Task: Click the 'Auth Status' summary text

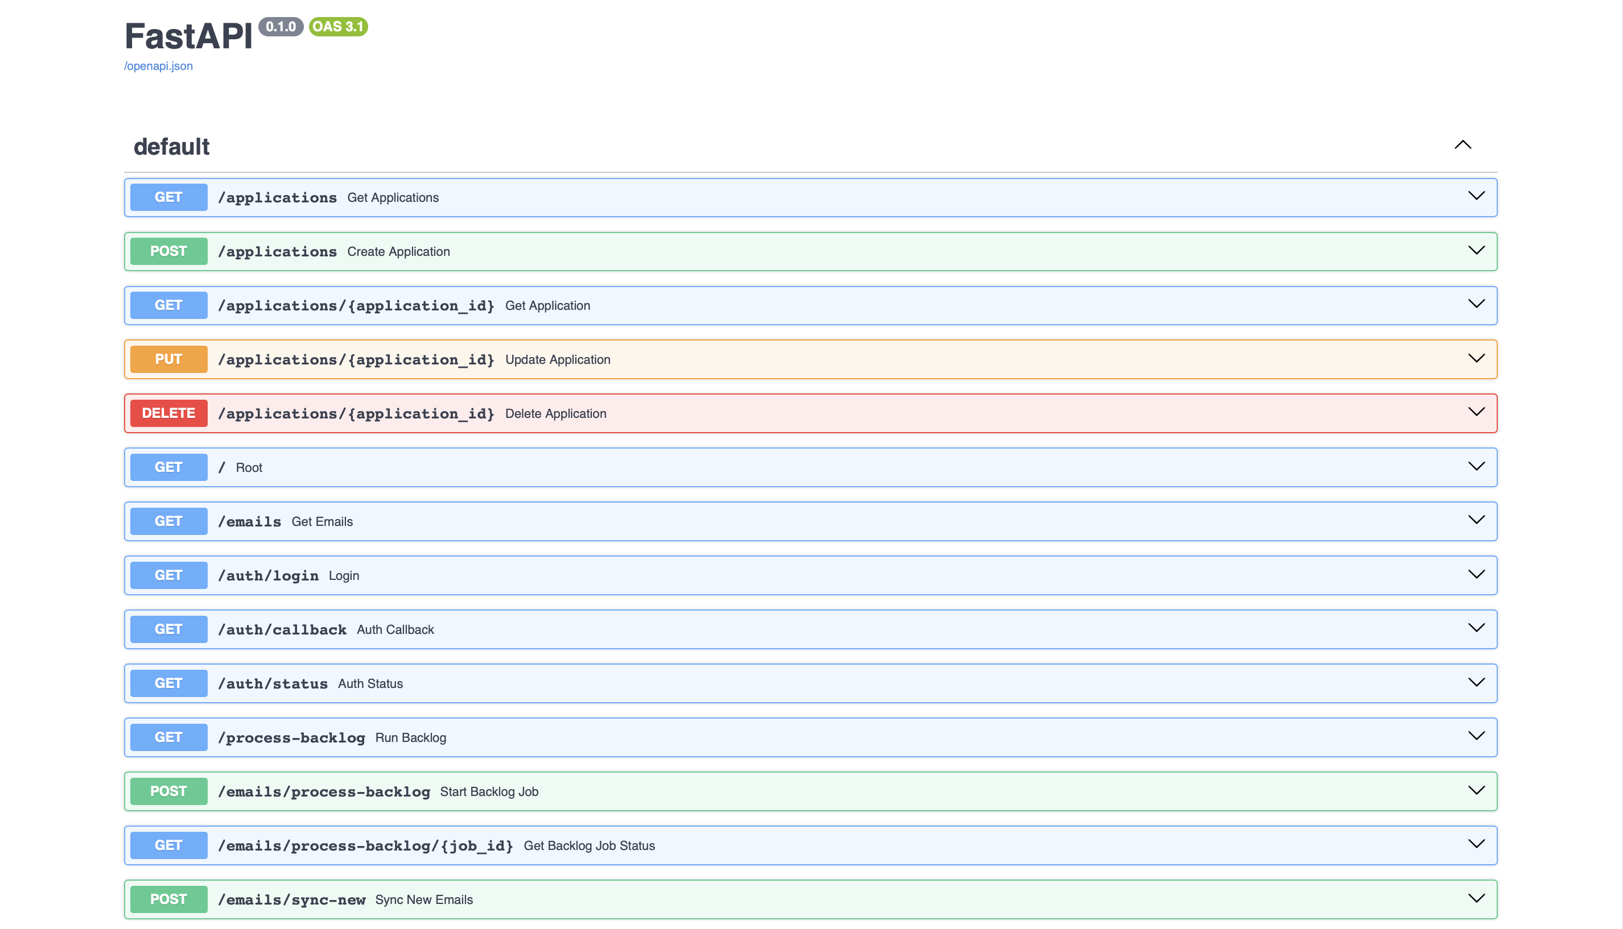Action: click(370, 684)
